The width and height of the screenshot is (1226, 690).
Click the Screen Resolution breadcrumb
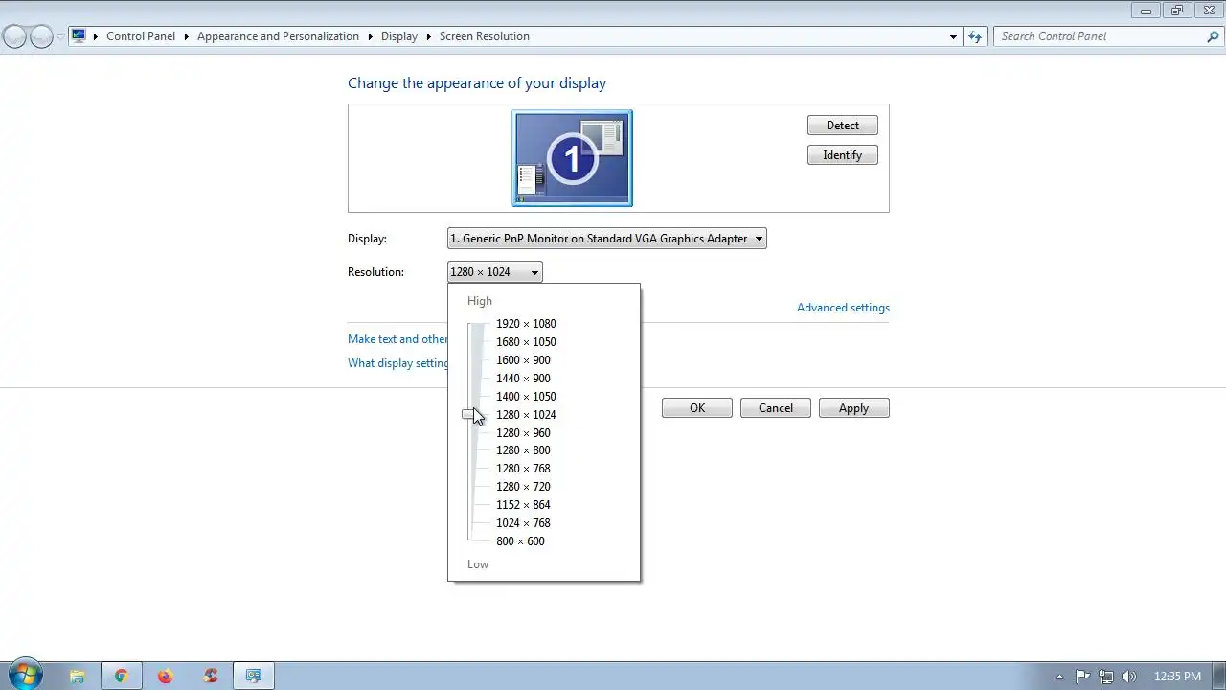tap(485, 36)
